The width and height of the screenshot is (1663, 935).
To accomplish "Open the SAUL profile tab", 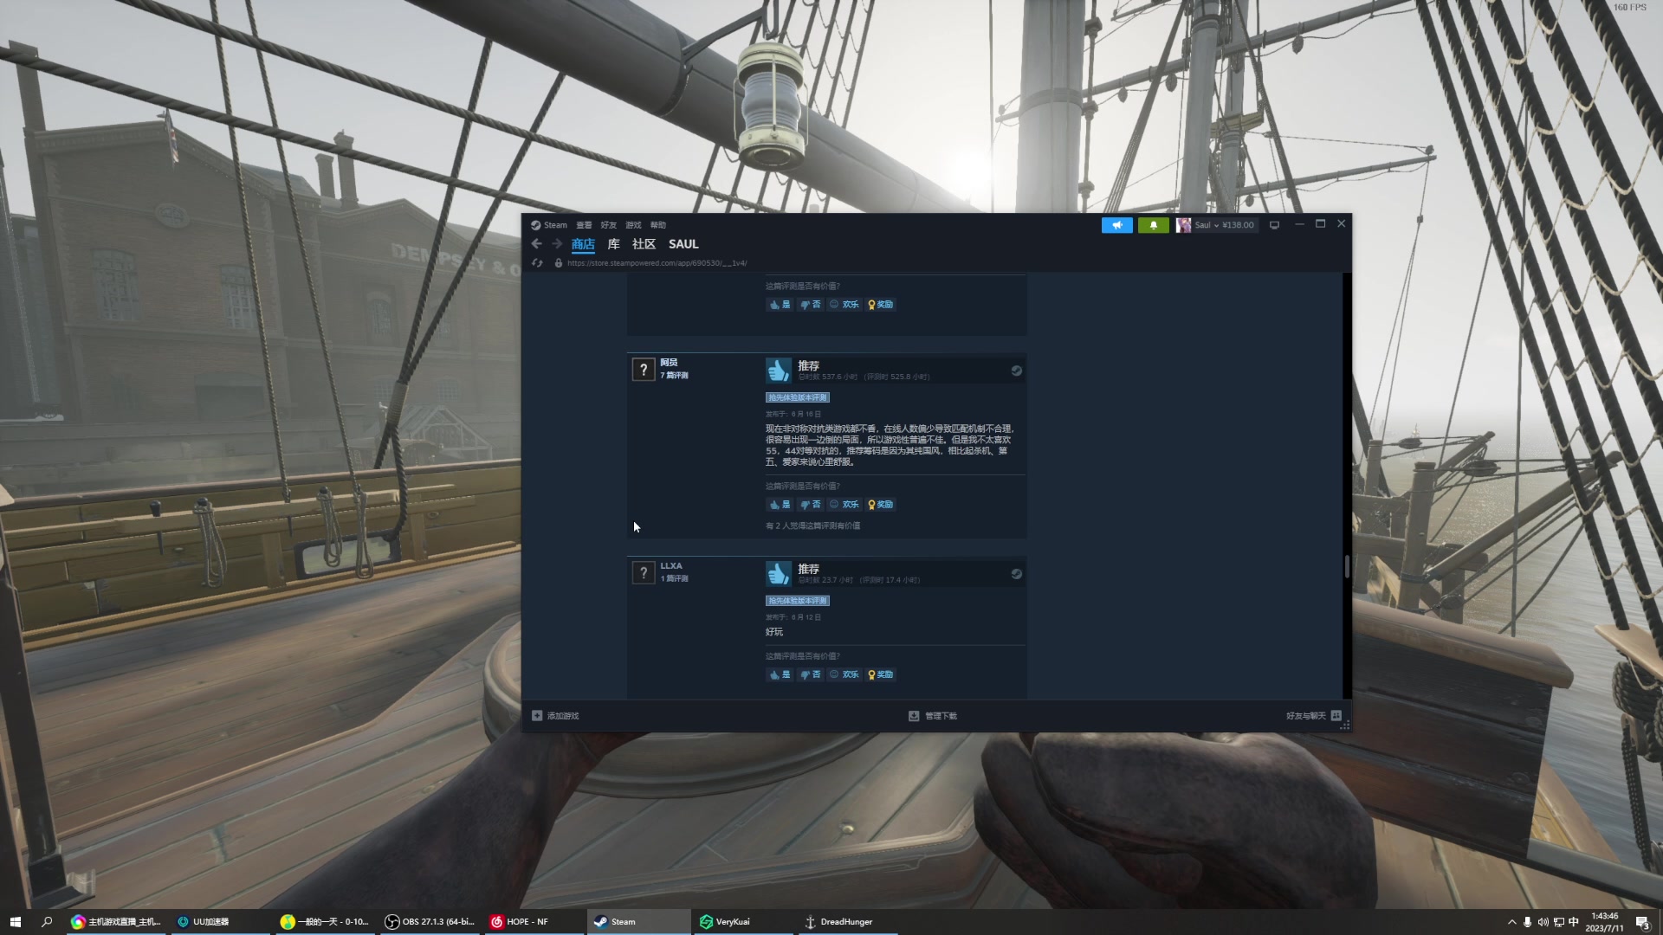I will tap(683, 244).
